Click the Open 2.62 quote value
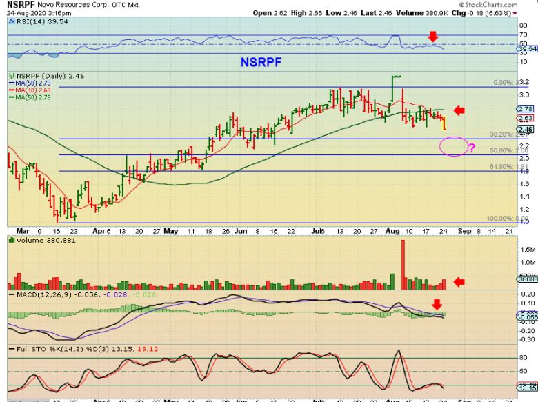538x402 pixels. [270, 13]
